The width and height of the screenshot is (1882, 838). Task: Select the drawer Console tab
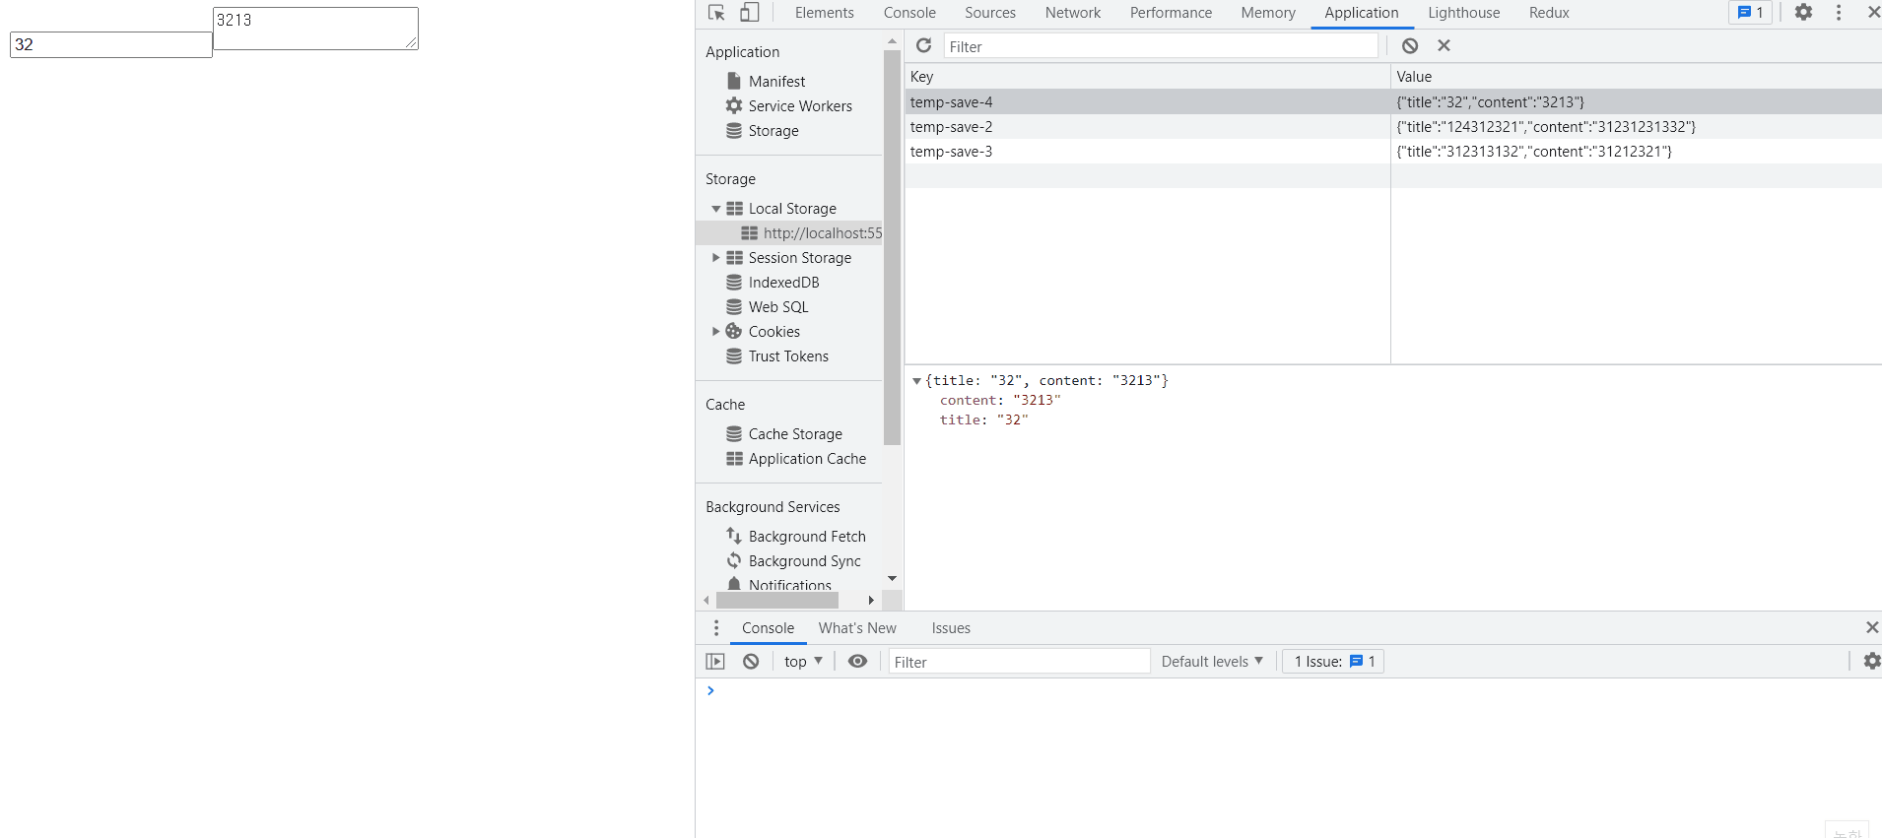[768, 628]
